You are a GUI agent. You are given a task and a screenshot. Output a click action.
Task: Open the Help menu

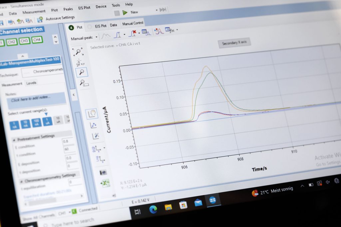click(x=129, y=4)
